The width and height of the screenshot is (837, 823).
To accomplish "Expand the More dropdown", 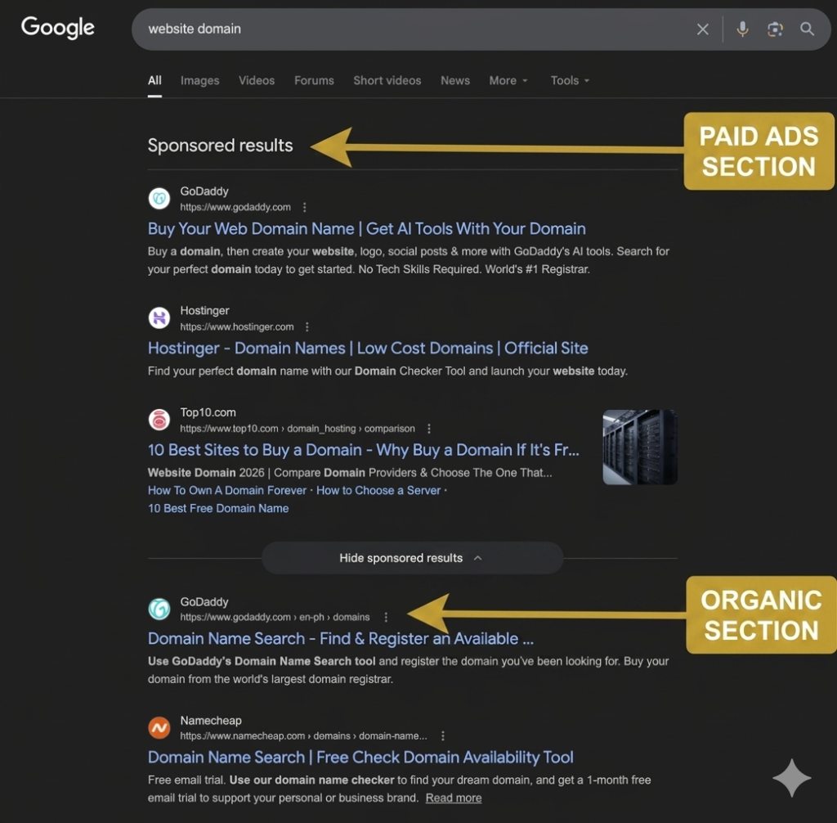I will click(508, 81).
